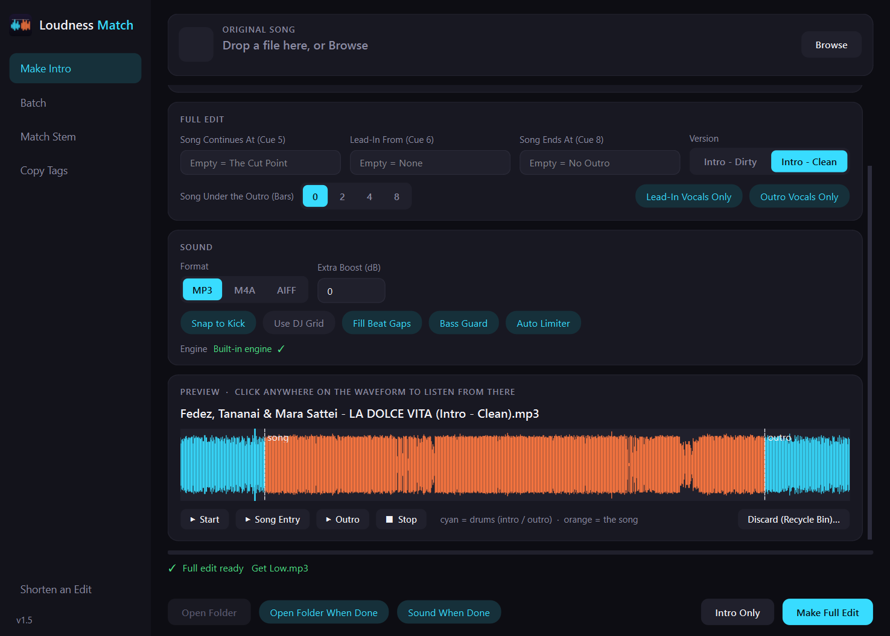The width and height of the screenshot is (890, 636).
Task: Set Song Under the Outro to 2 bars
Action: [x=342, y=197]
